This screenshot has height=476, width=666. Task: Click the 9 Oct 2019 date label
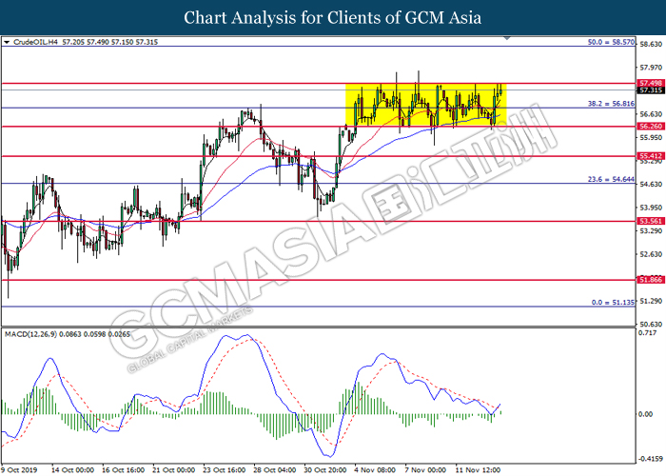tap(20, 470)
